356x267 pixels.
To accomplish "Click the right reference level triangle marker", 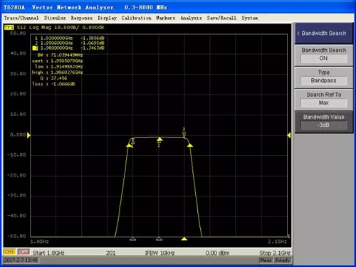I will pos(289,135).
